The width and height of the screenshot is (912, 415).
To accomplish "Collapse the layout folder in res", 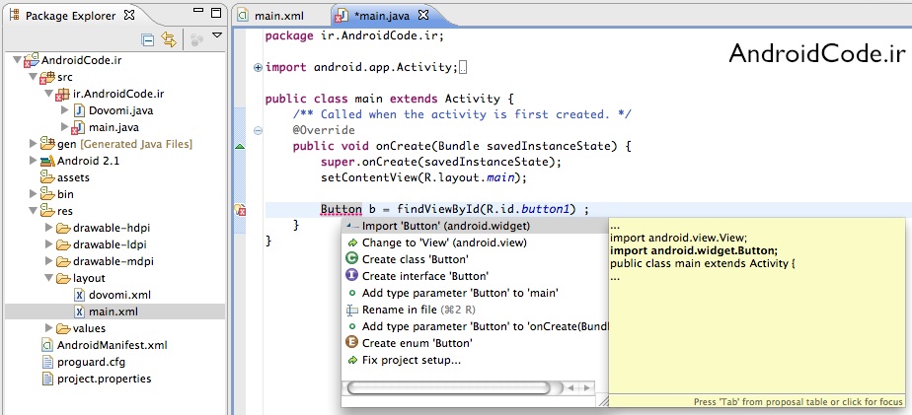I will 47,278.
